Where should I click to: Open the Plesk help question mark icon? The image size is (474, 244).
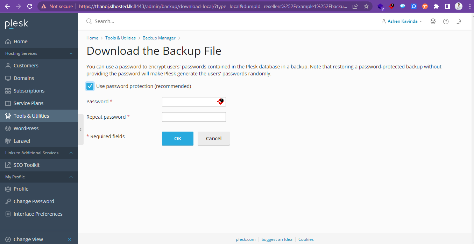pyautogui.click(x=446, y=21)
